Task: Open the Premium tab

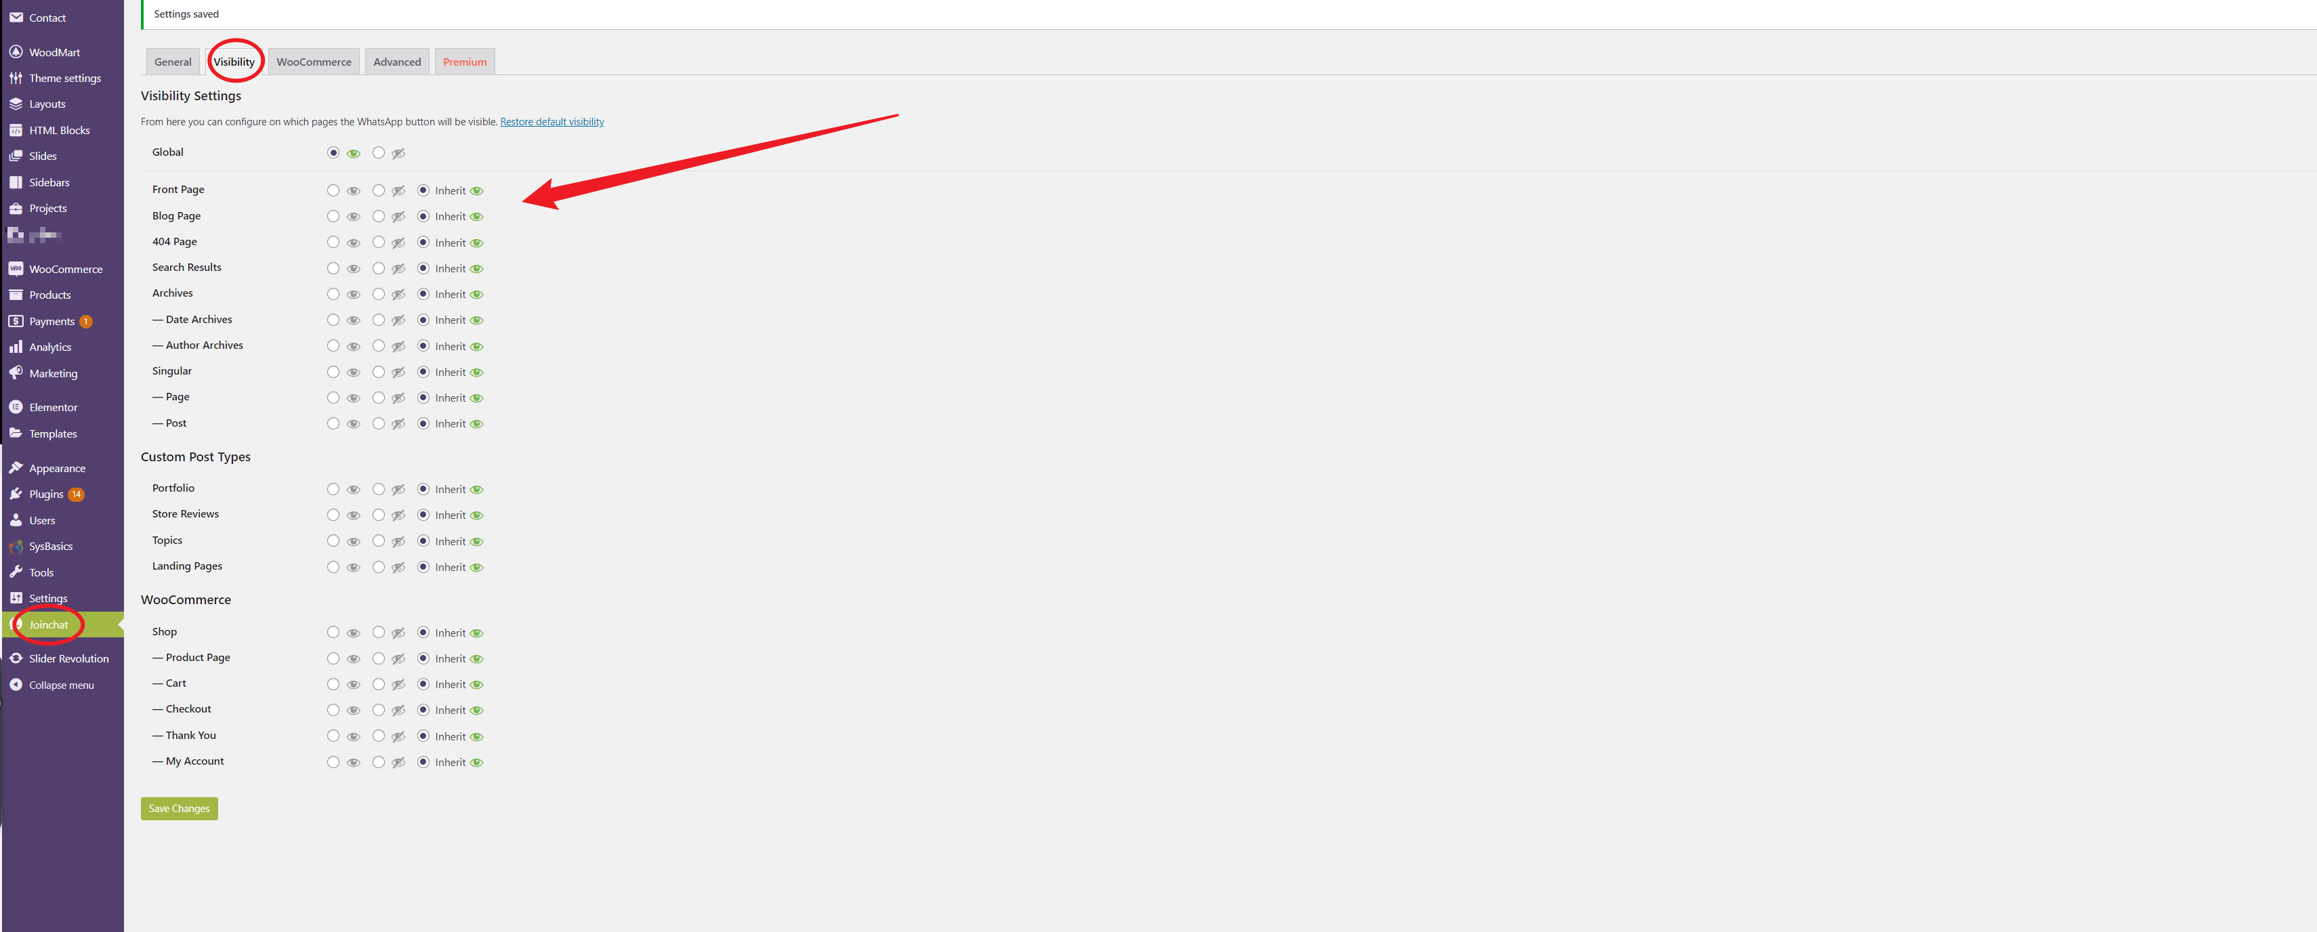Action: (463, 60)
